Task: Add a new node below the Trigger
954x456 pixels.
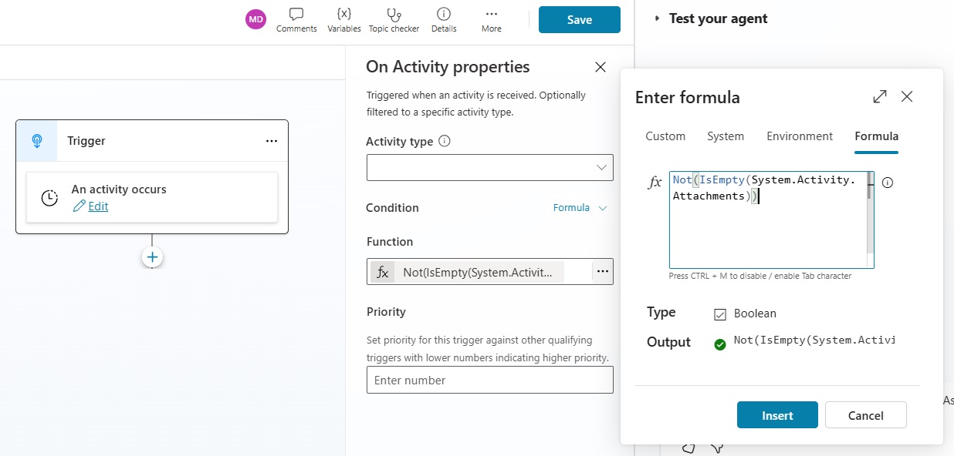Action: click(x=152, y=256)
